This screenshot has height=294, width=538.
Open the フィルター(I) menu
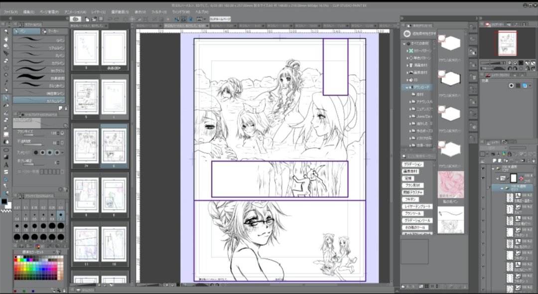tap(159, 11)
